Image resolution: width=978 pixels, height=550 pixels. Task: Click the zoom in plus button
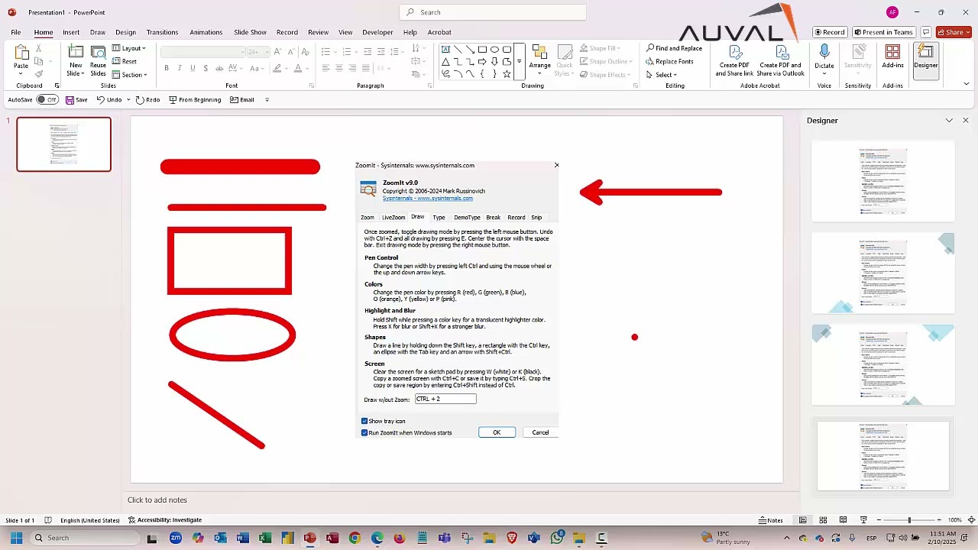point(941,520)
